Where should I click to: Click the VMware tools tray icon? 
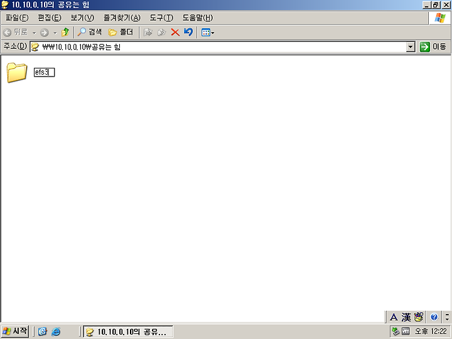click(x=406, y=331)
